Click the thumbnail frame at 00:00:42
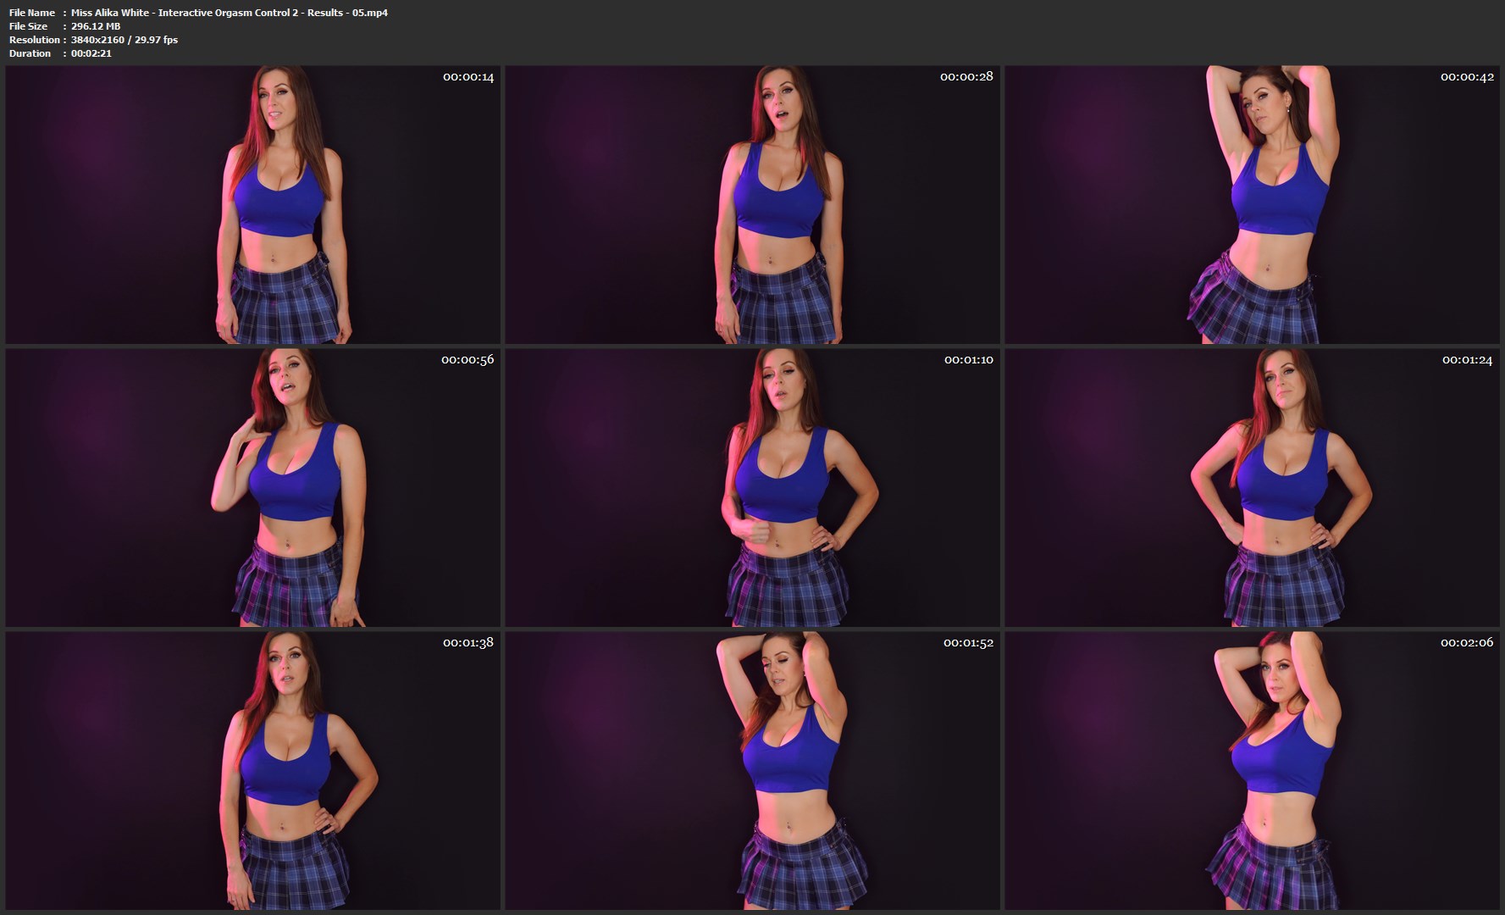Viewport: 1505px width, 915px height. point(1252,204)
